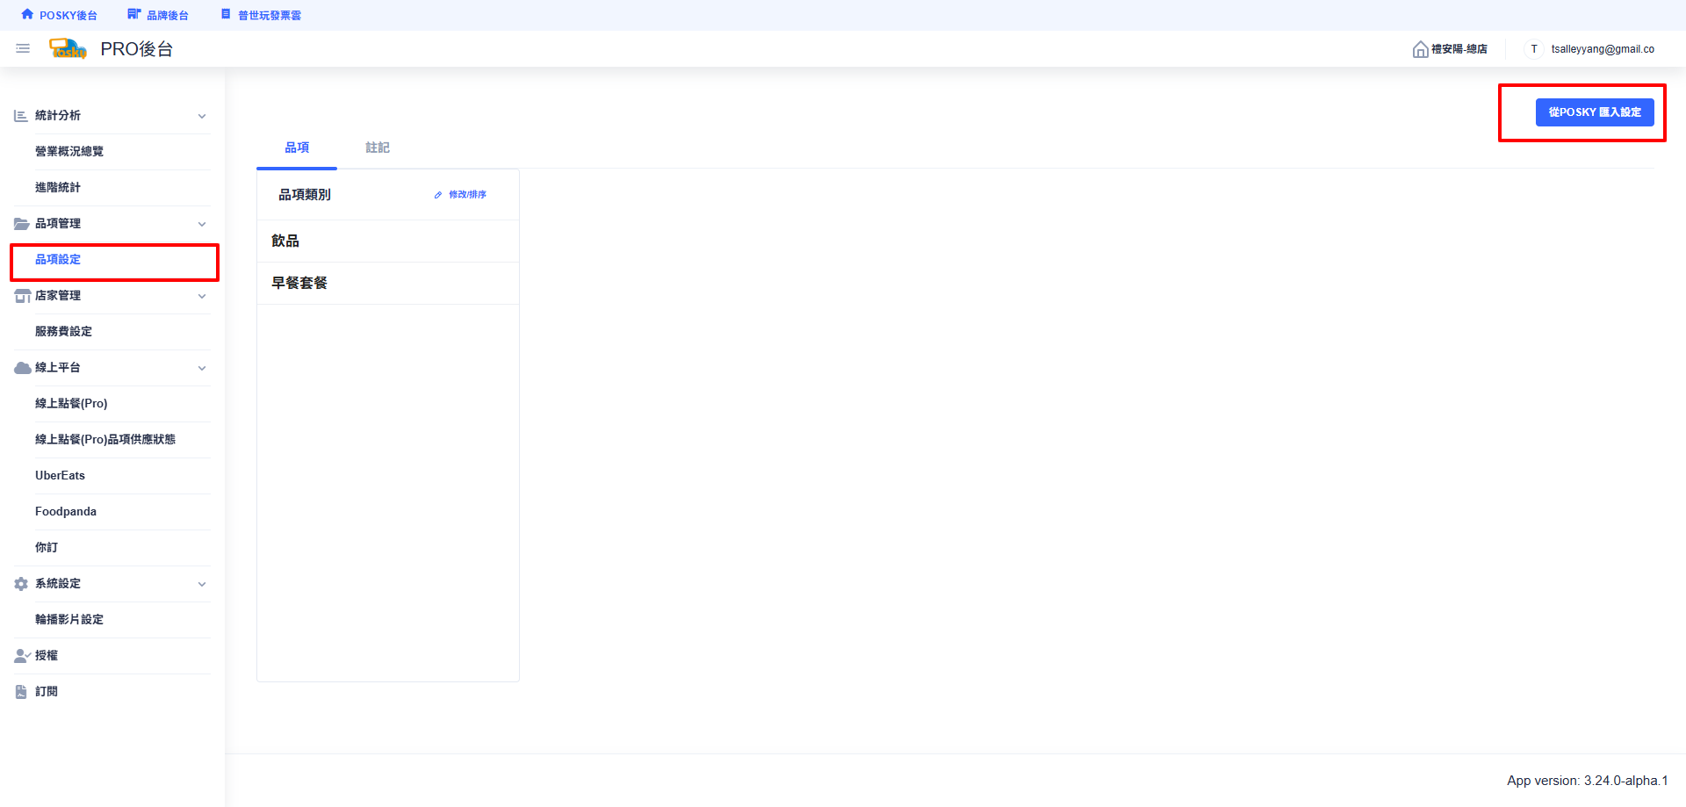Open the 品牌後台 link in top bar
The width and height of the screenshot is (1686, 807).
click(x=159, y=15)
